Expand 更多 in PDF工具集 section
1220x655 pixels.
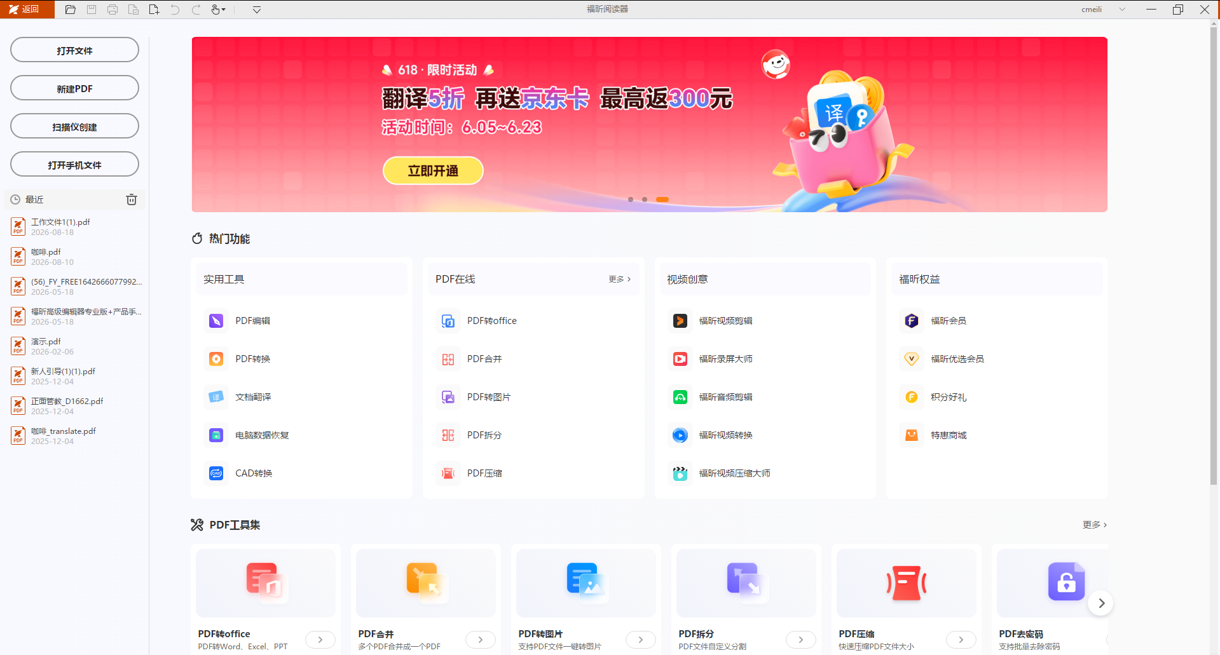tap(1095, 525)
